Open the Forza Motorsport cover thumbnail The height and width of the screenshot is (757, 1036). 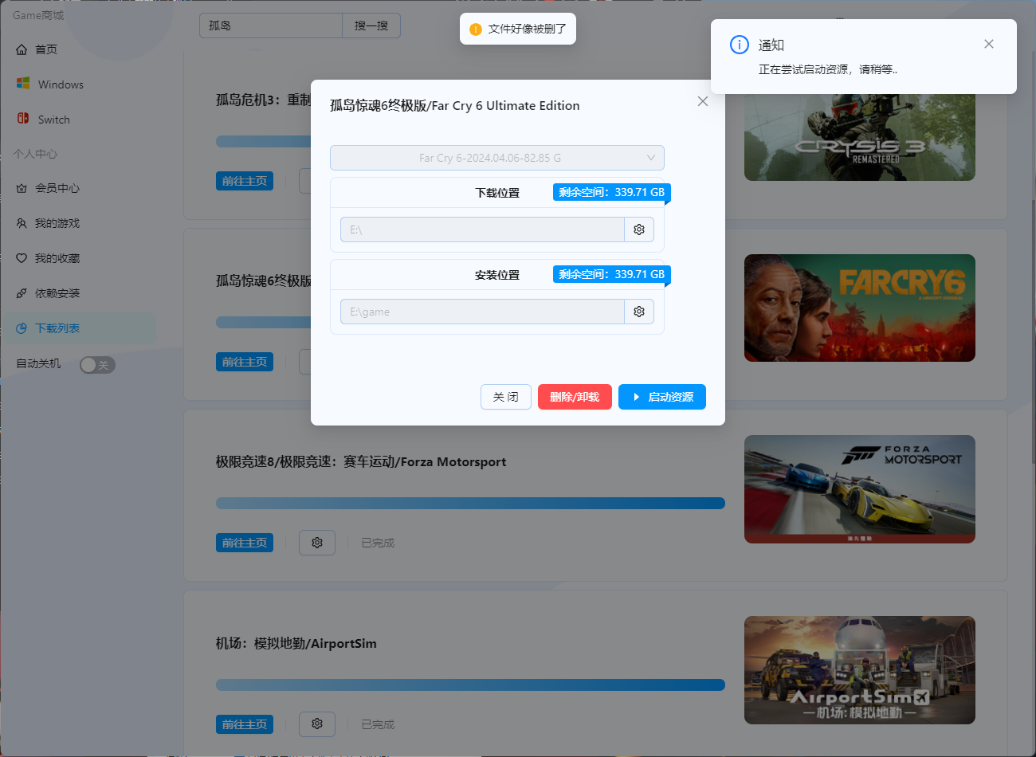(x=860, y=489)
